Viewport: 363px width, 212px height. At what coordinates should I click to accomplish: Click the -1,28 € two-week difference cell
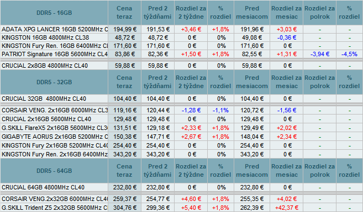[x=191, y=110]
